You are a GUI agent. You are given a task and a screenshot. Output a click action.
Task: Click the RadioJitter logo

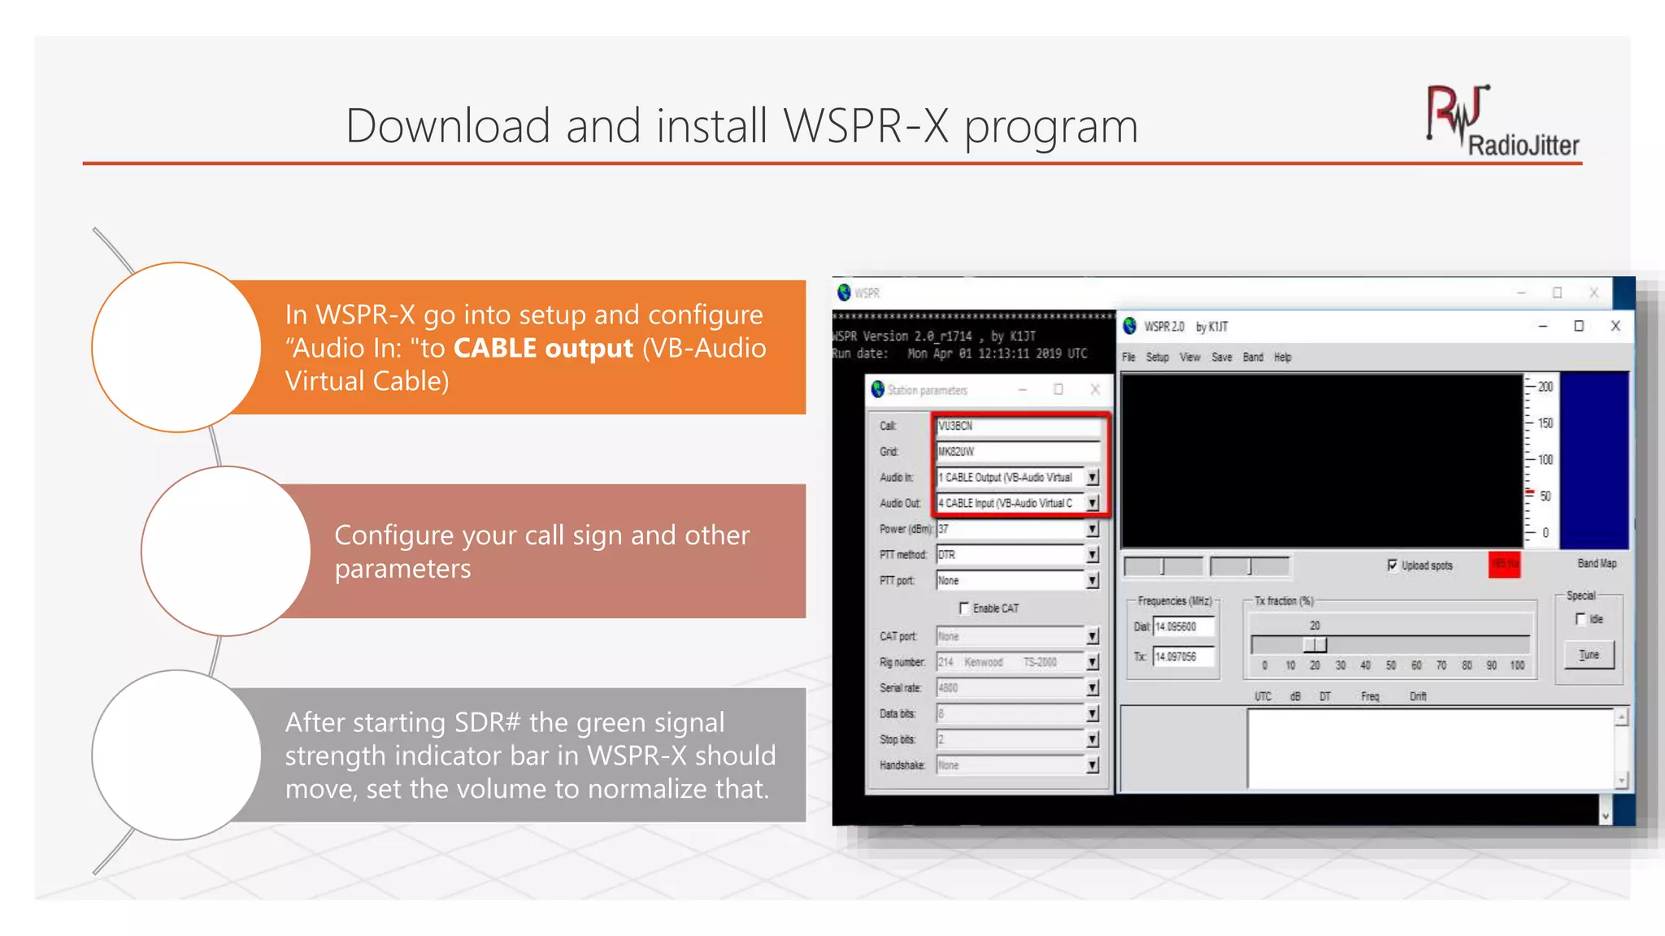pos(1502,122)
